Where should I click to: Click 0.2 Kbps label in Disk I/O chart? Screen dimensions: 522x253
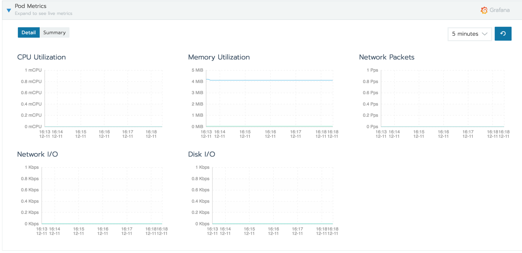point(201,212)
